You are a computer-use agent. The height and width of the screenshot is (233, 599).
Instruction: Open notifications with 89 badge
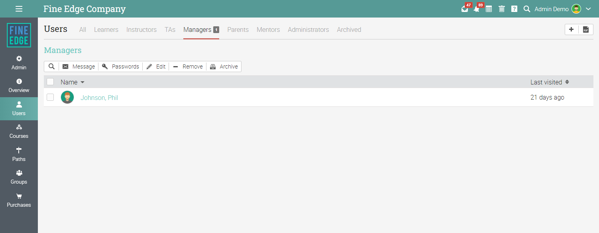click(477, 9)
